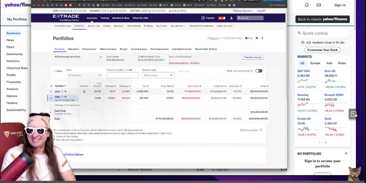Click previous arrow under Markets cards

(x=320, y=143)
